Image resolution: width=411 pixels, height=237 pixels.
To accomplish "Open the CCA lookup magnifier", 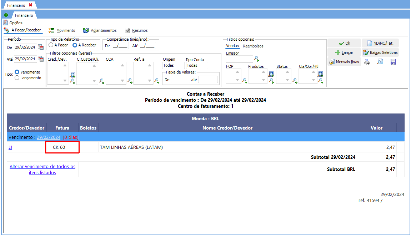I will click(x=130, y=81).
